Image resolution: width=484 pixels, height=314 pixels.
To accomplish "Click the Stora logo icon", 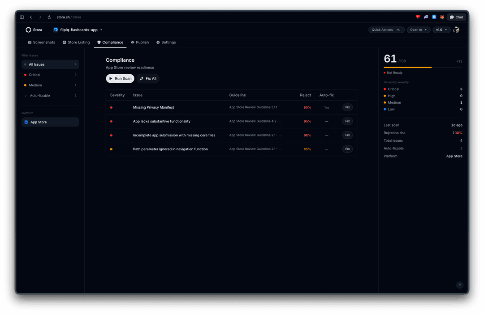I will (28, 30).
